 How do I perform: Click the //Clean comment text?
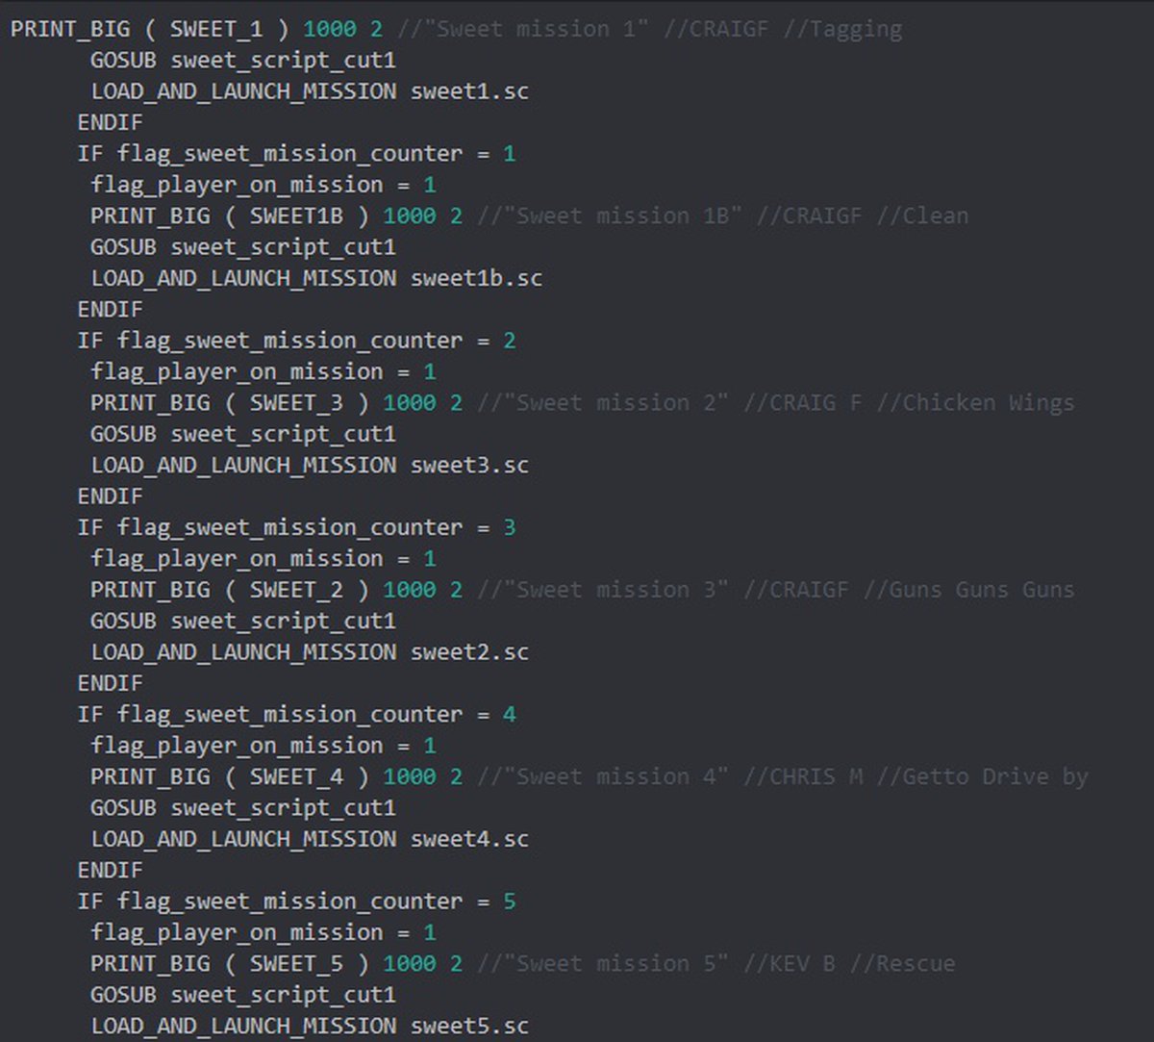pyautogui.click(x=922, y=216)
